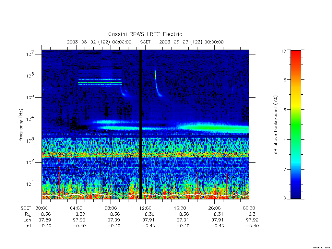The image size is (332, 249).
Task: Click the 'Lat' row label
Action: (x=28, y=226)
